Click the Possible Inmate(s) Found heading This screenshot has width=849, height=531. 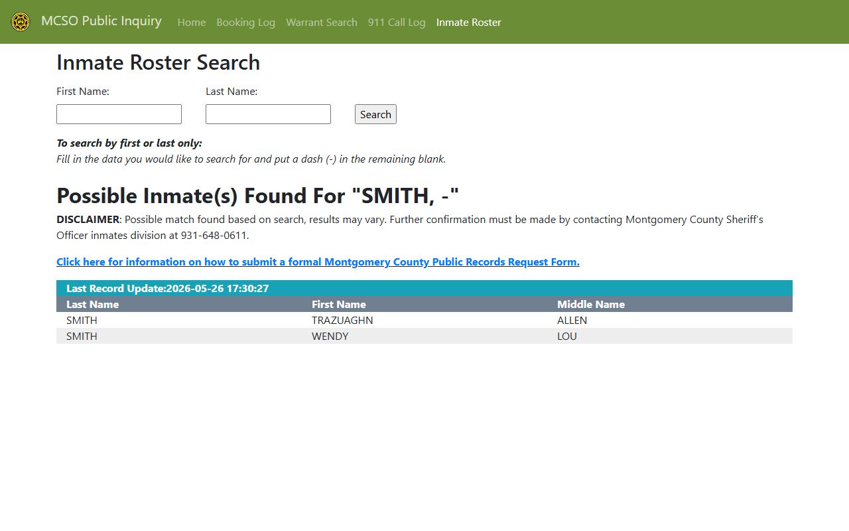click(x=258, y=196)
